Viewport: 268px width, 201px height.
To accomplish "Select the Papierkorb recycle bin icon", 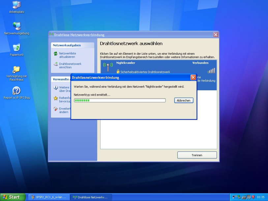I will (x=16, y=48).
